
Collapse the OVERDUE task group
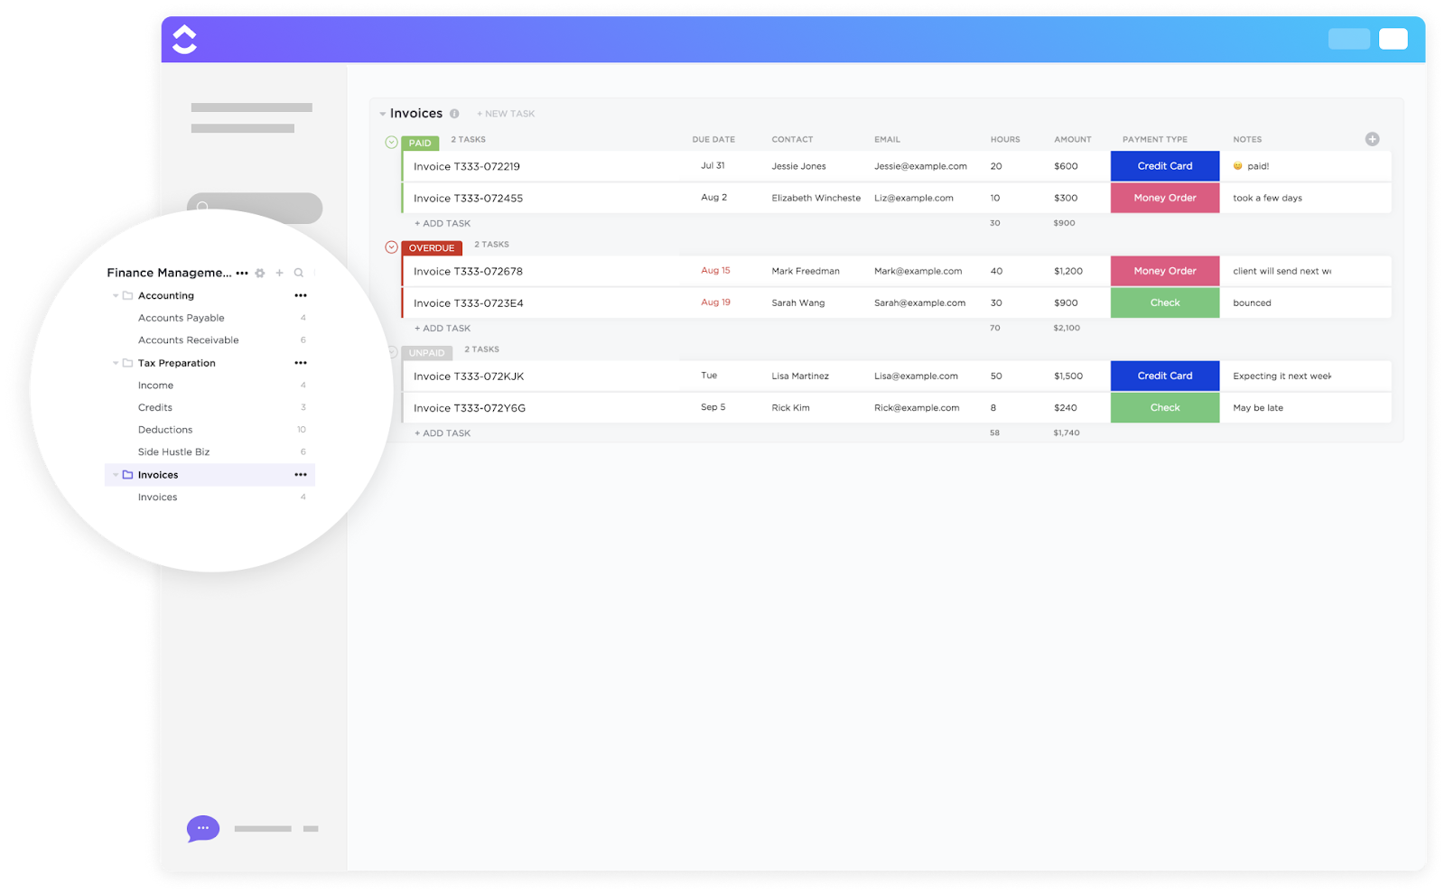(390, 246)
